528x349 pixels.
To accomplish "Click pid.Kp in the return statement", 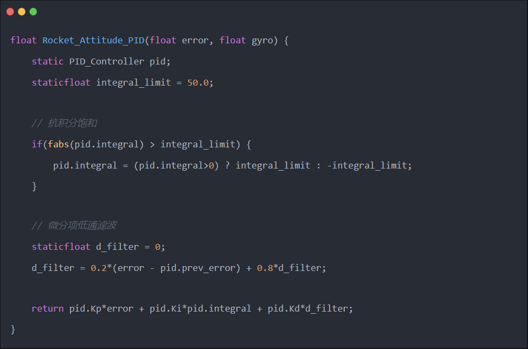I will pyautogui.click(x=85, y=308).
